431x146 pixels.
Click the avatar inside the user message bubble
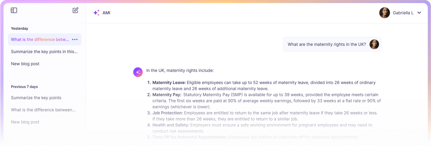(374, 44)
